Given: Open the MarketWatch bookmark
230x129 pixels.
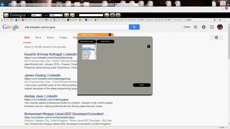Looking at the screenshot, I should click(73, 20).
